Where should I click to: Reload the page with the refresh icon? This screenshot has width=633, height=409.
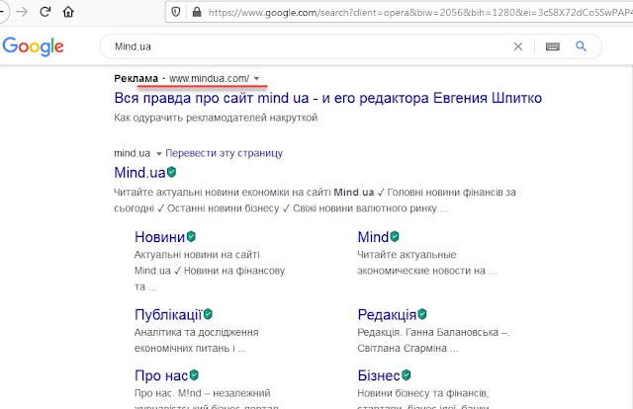pyautogui.click(x=45, y=12)
